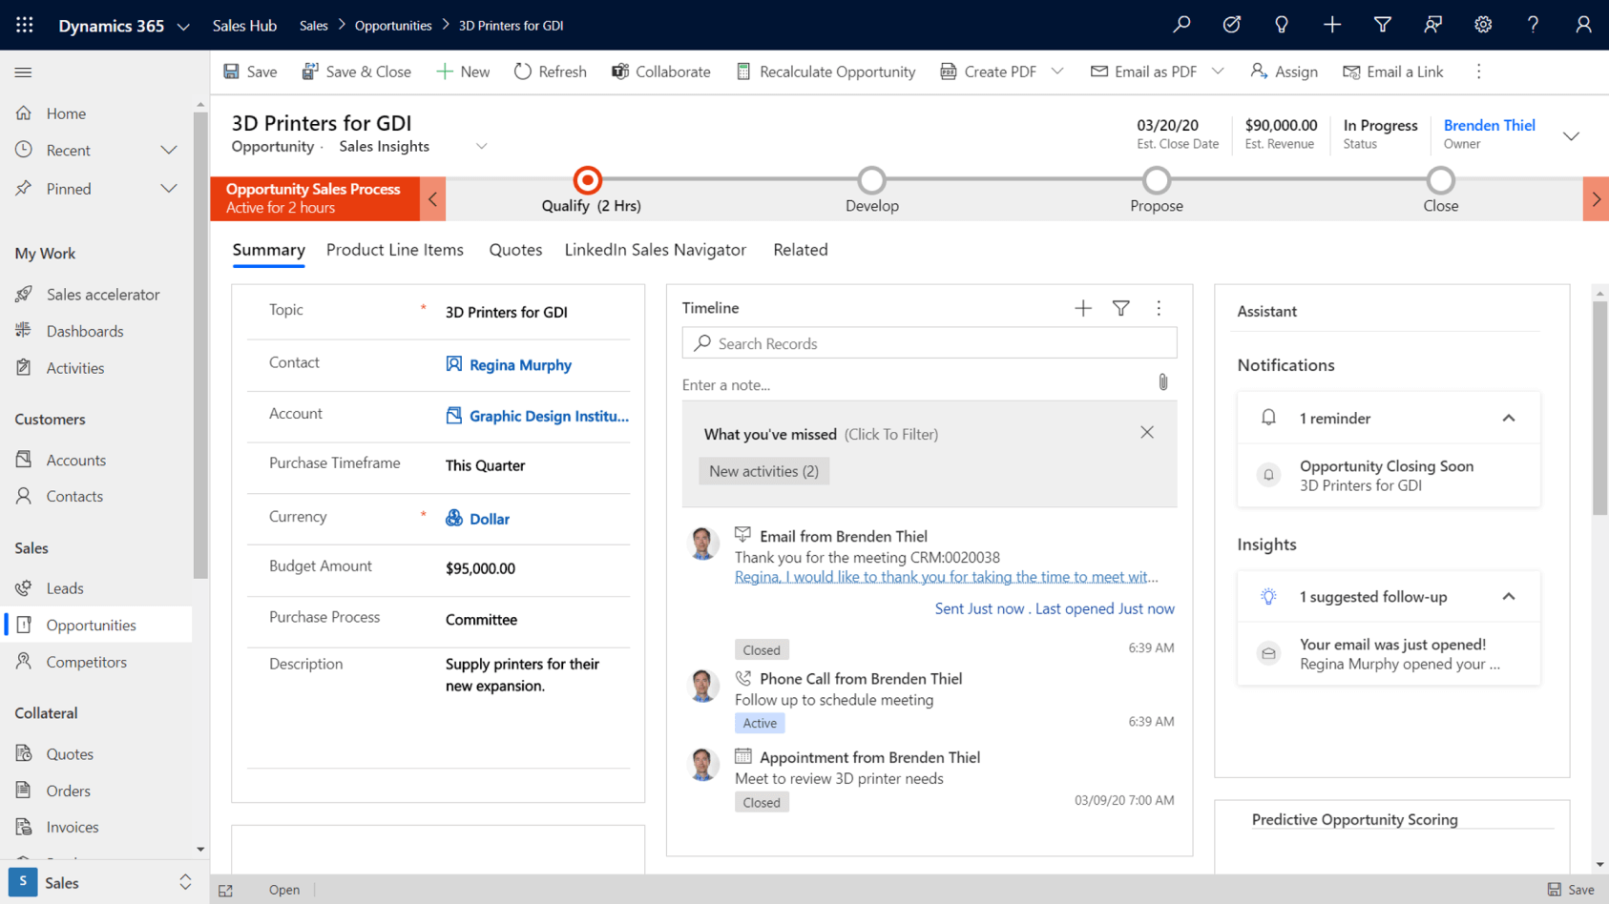Select the Develop stage on process bar
Image resolution: width=1609 pixels, height=904 pixels.
tap(871, 181)
